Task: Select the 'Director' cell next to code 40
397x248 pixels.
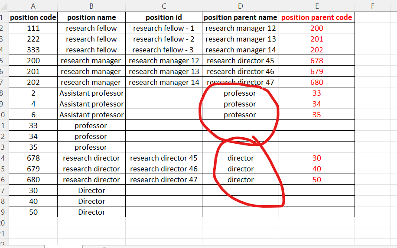Action: pyautogui.click(x=91, y=201)
